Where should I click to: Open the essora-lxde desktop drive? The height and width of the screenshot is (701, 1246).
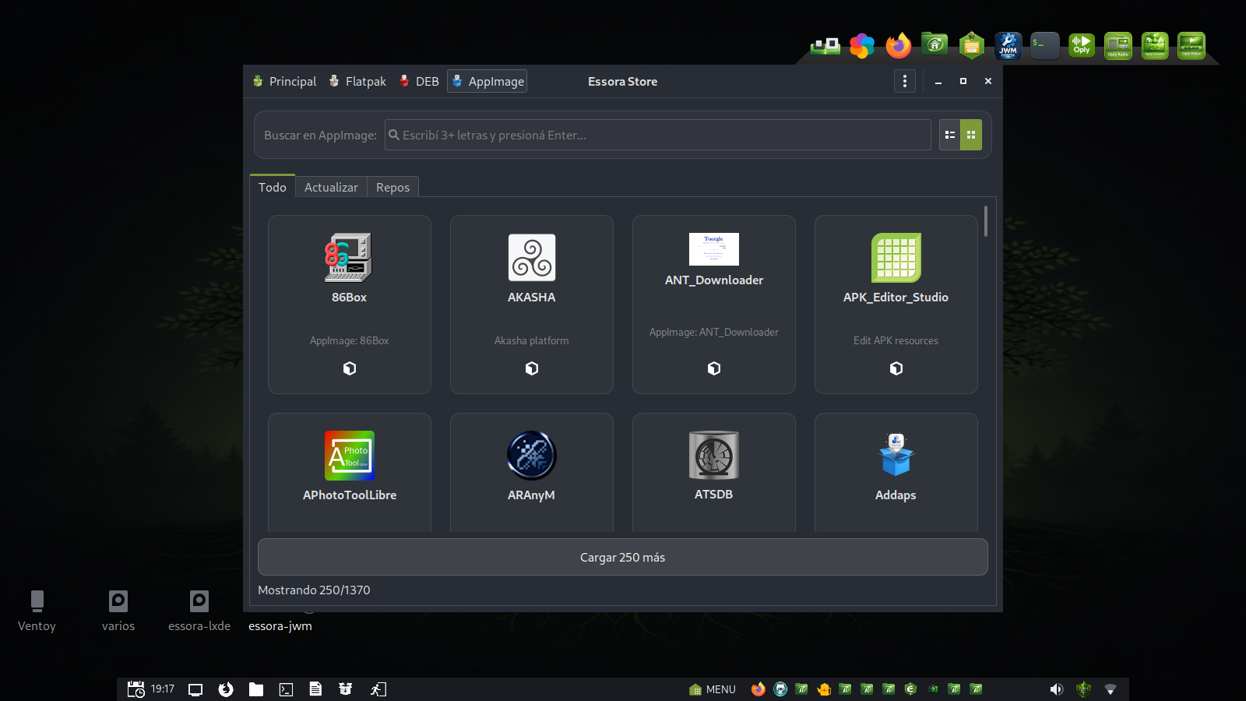(199, 610)
